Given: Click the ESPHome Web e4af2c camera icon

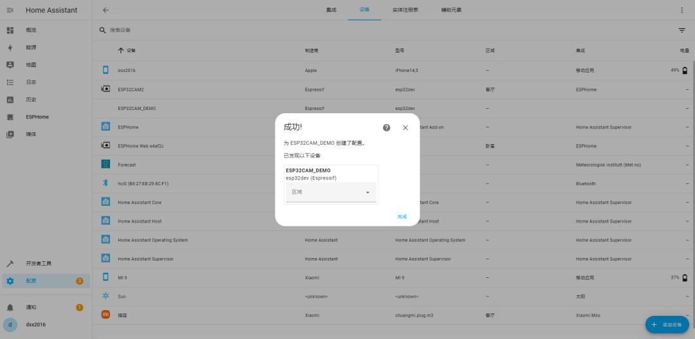Looking at the screenshot, I should tap(106, 145).
